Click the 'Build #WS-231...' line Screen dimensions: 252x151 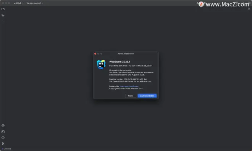click(x=130, y=66)
